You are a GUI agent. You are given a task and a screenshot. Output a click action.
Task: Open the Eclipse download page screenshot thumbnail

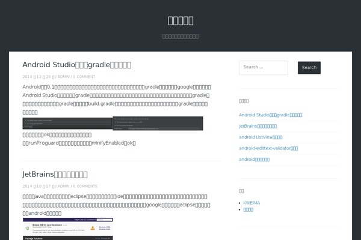tap(68, 229)
